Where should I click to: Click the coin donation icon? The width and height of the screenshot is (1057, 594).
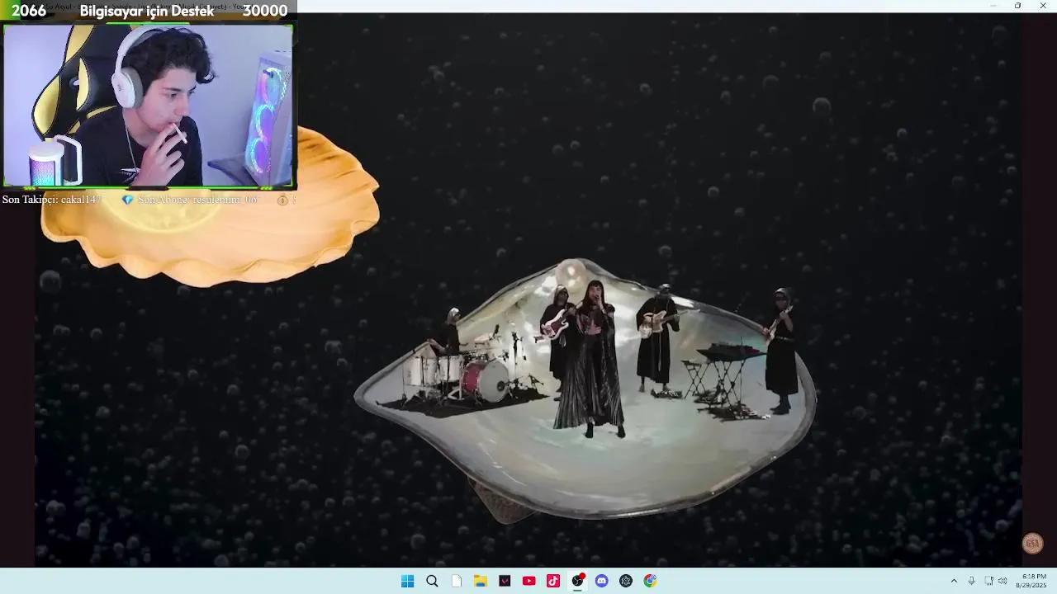point(282,200)
